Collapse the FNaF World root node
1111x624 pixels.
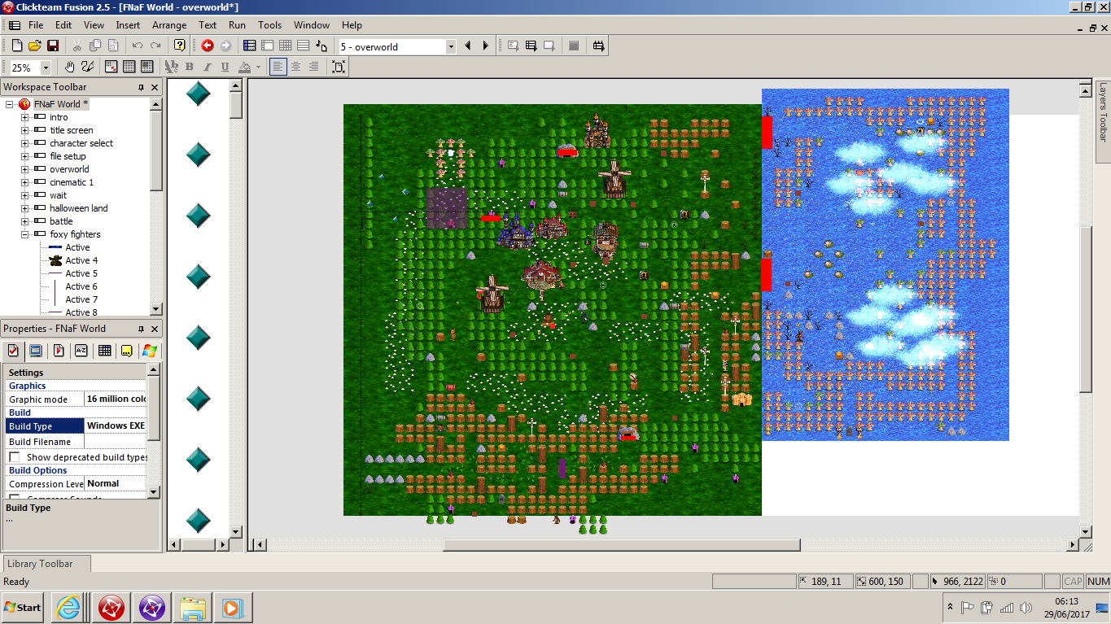pyautogui.click(x=10, y=104)
